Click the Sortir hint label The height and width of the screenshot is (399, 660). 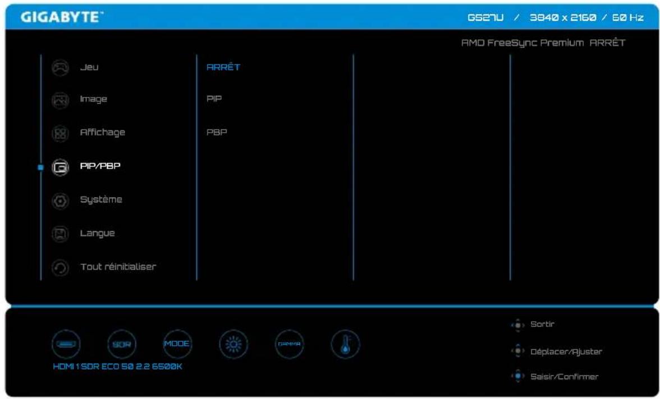(x=542, y=324)
